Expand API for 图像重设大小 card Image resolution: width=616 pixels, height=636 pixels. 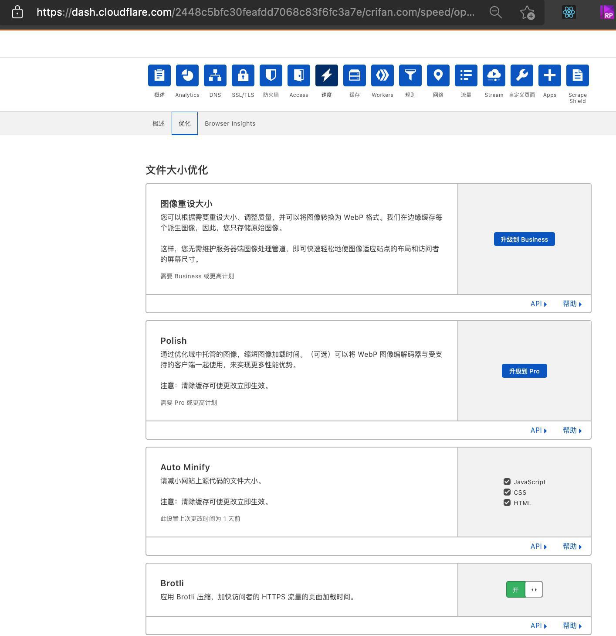pyautogui.click(x=539, y=304)
